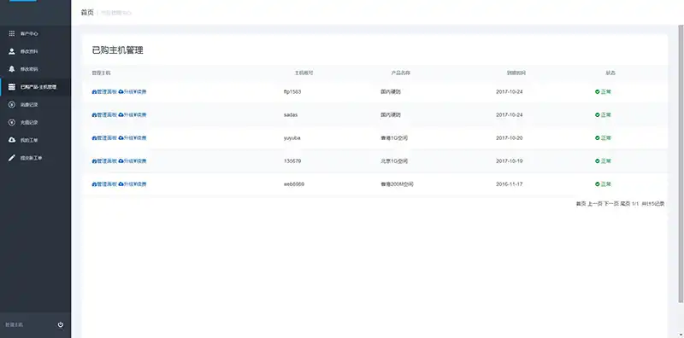Screen dimensions: 684x338
Task: Click the 修改资料 person icon
Action: click(12, 51)
